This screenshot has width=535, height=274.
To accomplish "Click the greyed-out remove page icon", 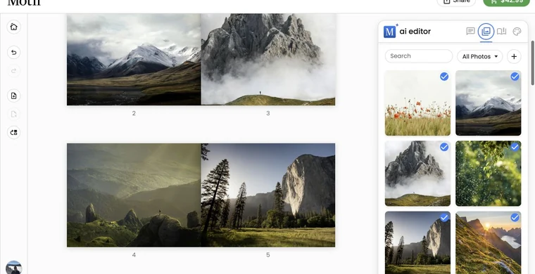I will click(x=13, y=114).
